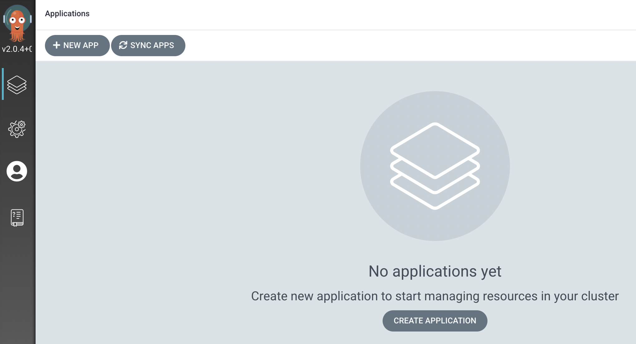Click the Applications breadcrumb title
This screenshot has height=344, width=636.
[x=67, y=13]
